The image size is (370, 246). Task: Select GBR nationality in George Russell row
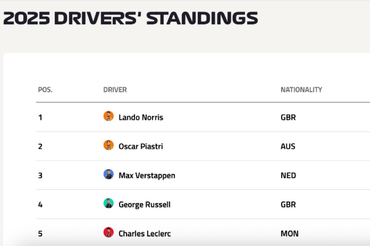point(288,204)
